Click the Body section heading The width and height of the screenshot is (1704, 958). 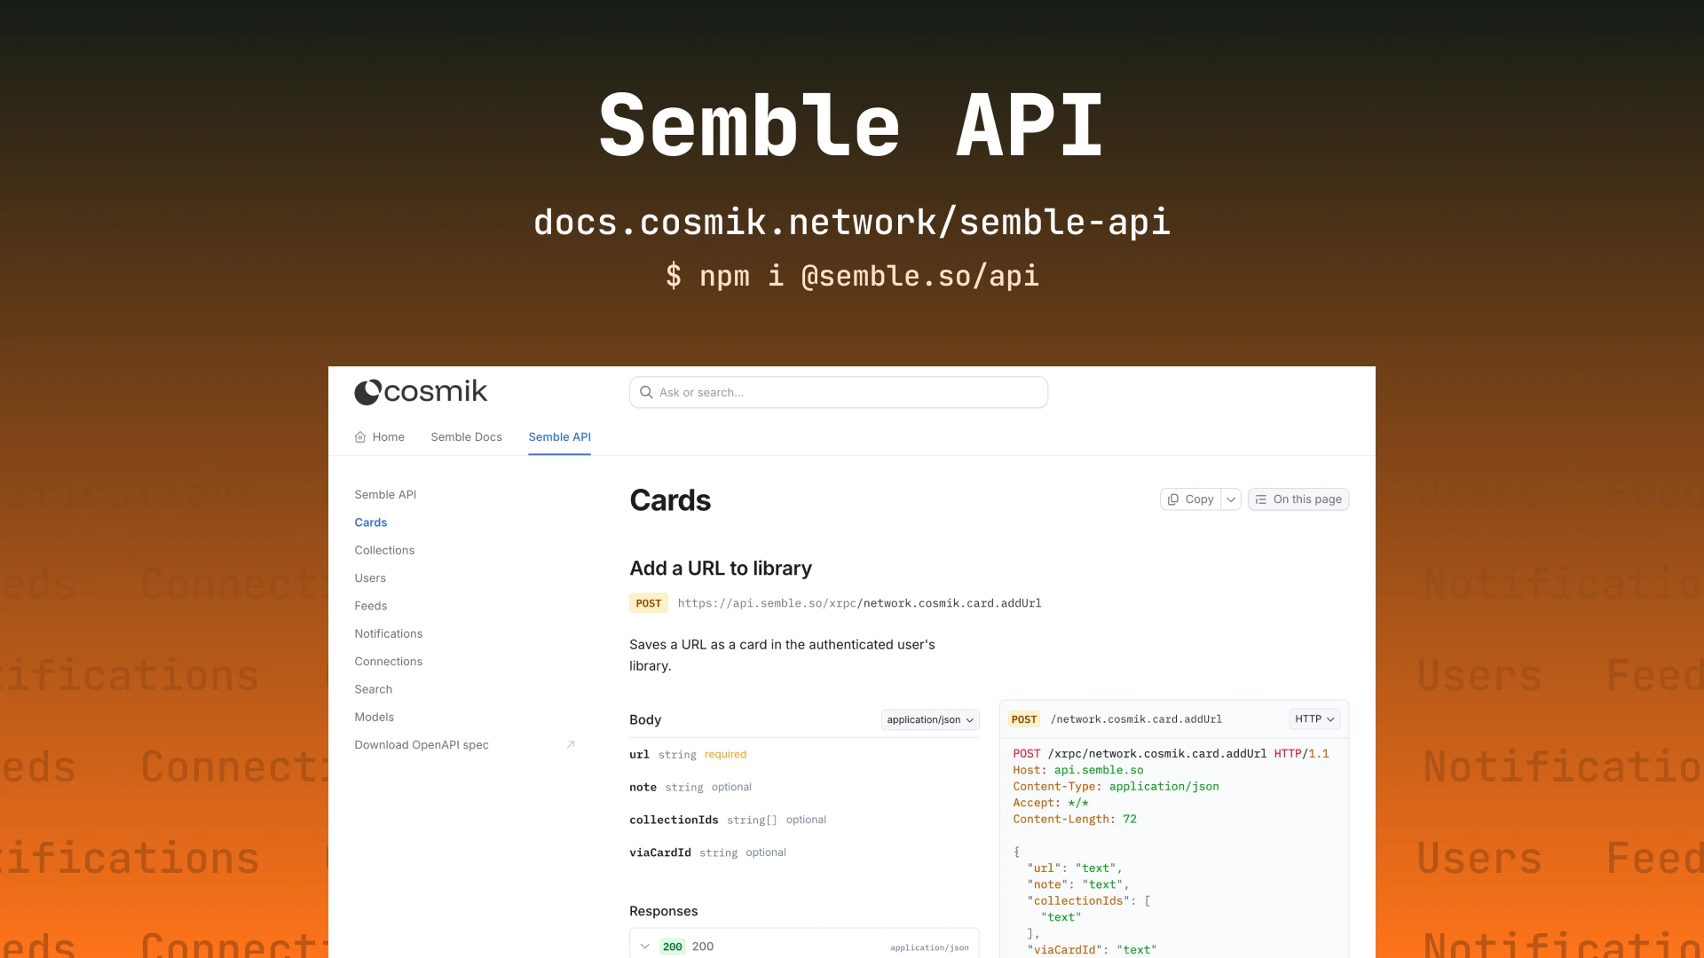(x=645, y=719)
